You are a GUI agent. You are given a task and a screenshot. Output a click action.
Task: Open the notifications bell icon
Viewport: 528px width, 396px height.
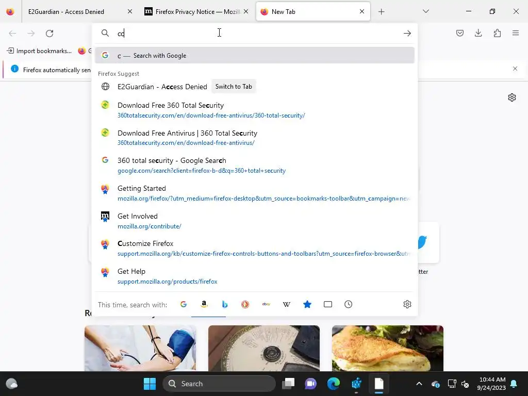514,384
